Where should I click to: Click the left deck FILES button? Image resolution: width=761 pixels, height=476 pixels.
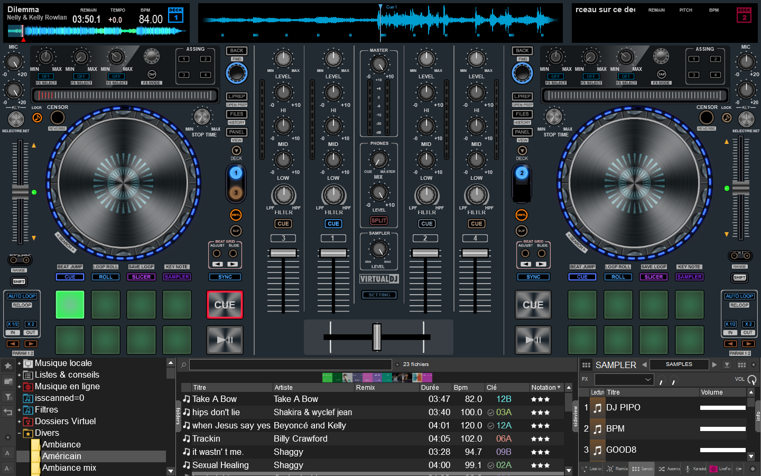click(237, 114)
